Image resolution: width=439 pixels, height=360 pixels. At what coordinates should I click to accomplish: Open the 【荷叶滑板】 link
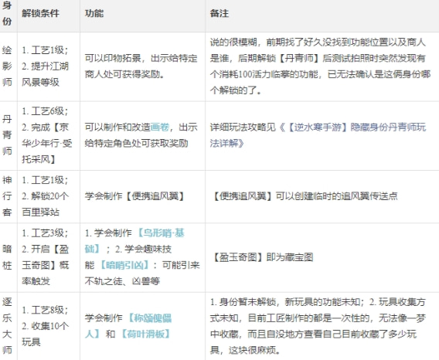point(145,334)
